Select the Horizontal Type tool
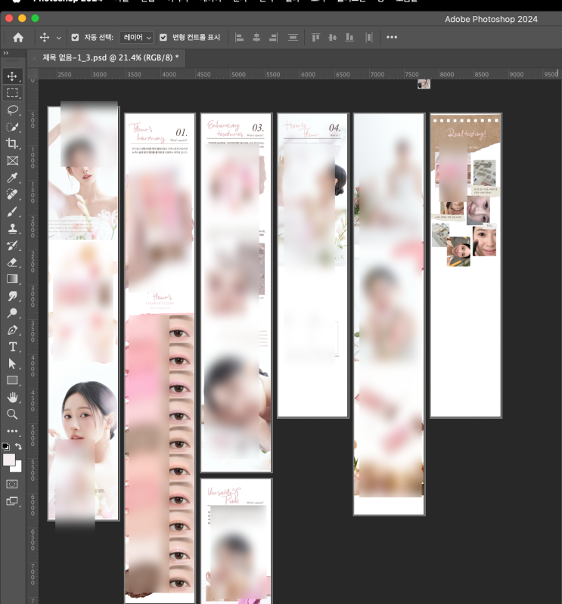This screenshot has height=604, width=562. (x=12, y=347)
